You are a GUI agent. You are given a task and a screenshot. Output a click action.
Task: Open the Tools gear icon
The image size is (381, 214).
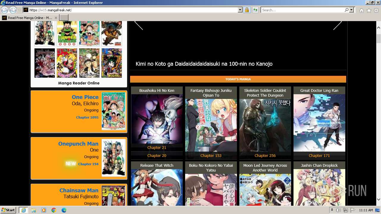(x=376, y=10)
